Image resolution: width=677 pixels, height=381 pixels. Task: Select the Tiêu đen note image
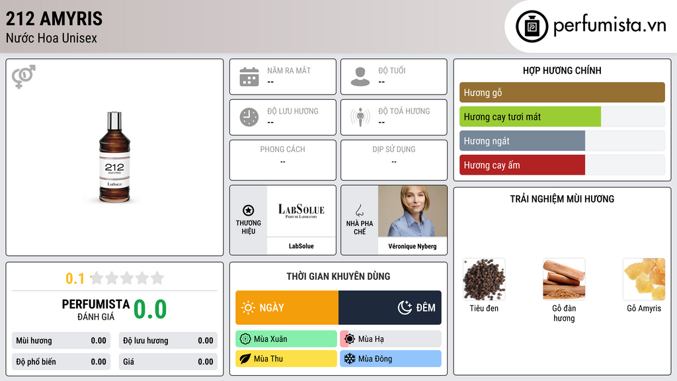coord(484,280)
